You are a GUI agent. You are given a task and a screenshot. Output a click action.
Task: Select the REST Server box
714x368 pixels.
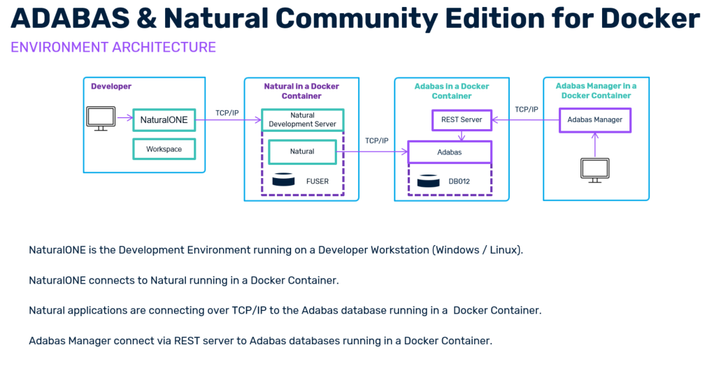point(462,119)
